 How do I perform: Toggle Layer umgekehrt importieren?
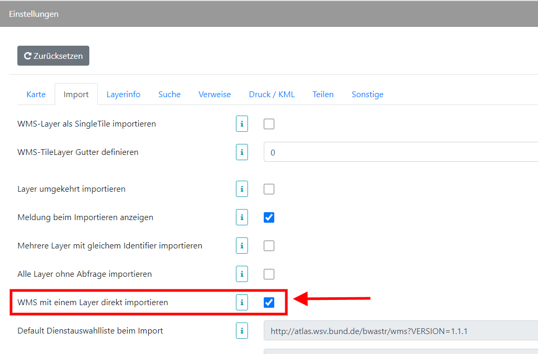(x=268, y=189)
